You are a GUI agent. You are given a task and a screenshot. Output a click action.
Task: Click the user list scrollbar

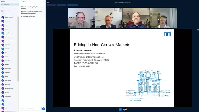18,49
